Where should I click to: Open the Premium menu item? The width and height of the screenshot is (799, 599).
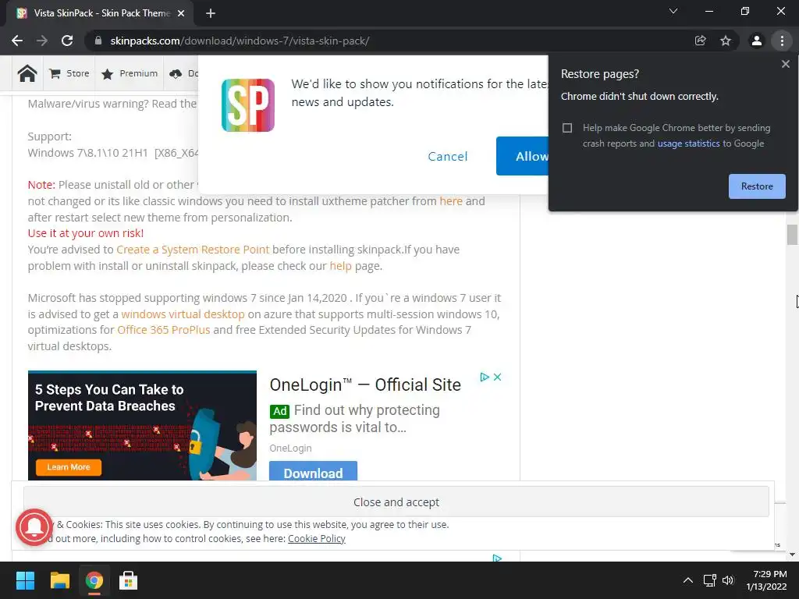pyautogui.click(x=130, y=74)
